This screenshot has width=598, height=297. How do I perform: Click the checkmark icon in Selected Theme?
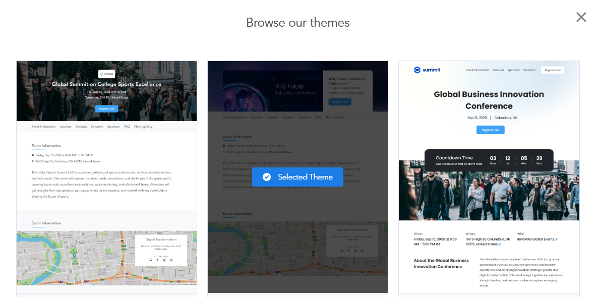pos(267,177)
